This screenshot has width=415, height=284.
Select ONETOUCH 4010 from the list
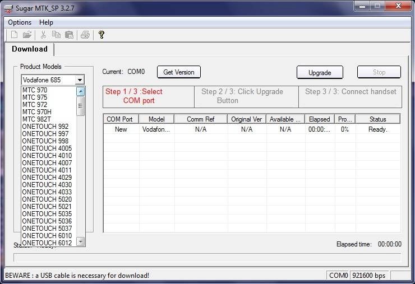tap(49, 156)
